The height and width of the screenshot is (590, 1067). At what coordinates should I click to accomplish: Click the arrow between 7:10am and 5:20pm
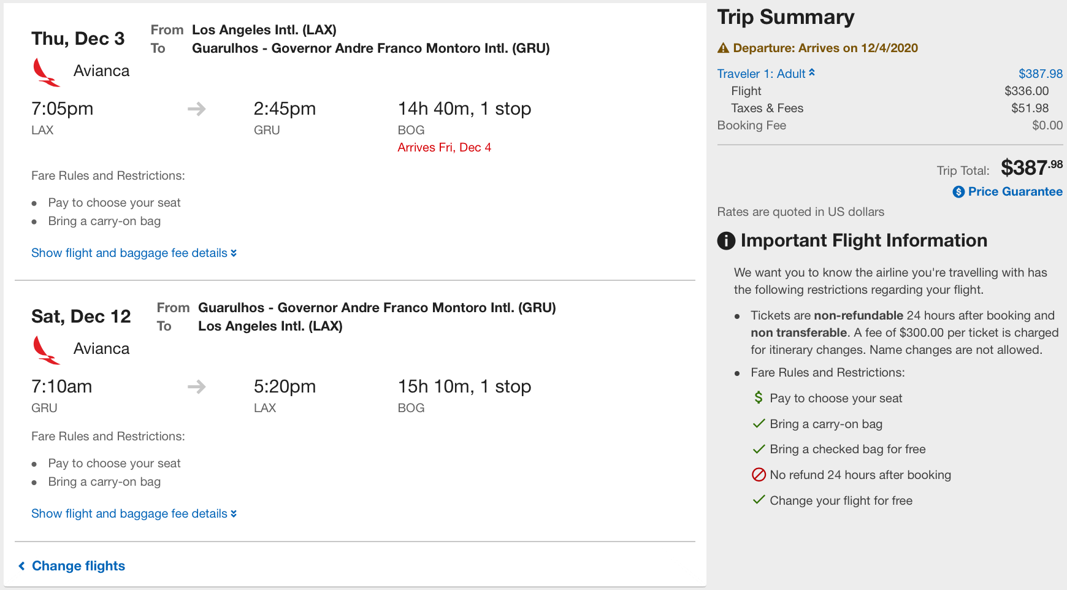tap(196, 387)
